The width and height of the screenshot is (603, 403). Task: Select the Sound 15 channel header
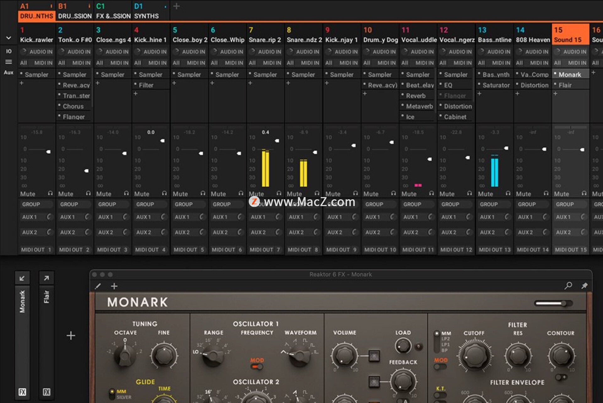[570, 35]
